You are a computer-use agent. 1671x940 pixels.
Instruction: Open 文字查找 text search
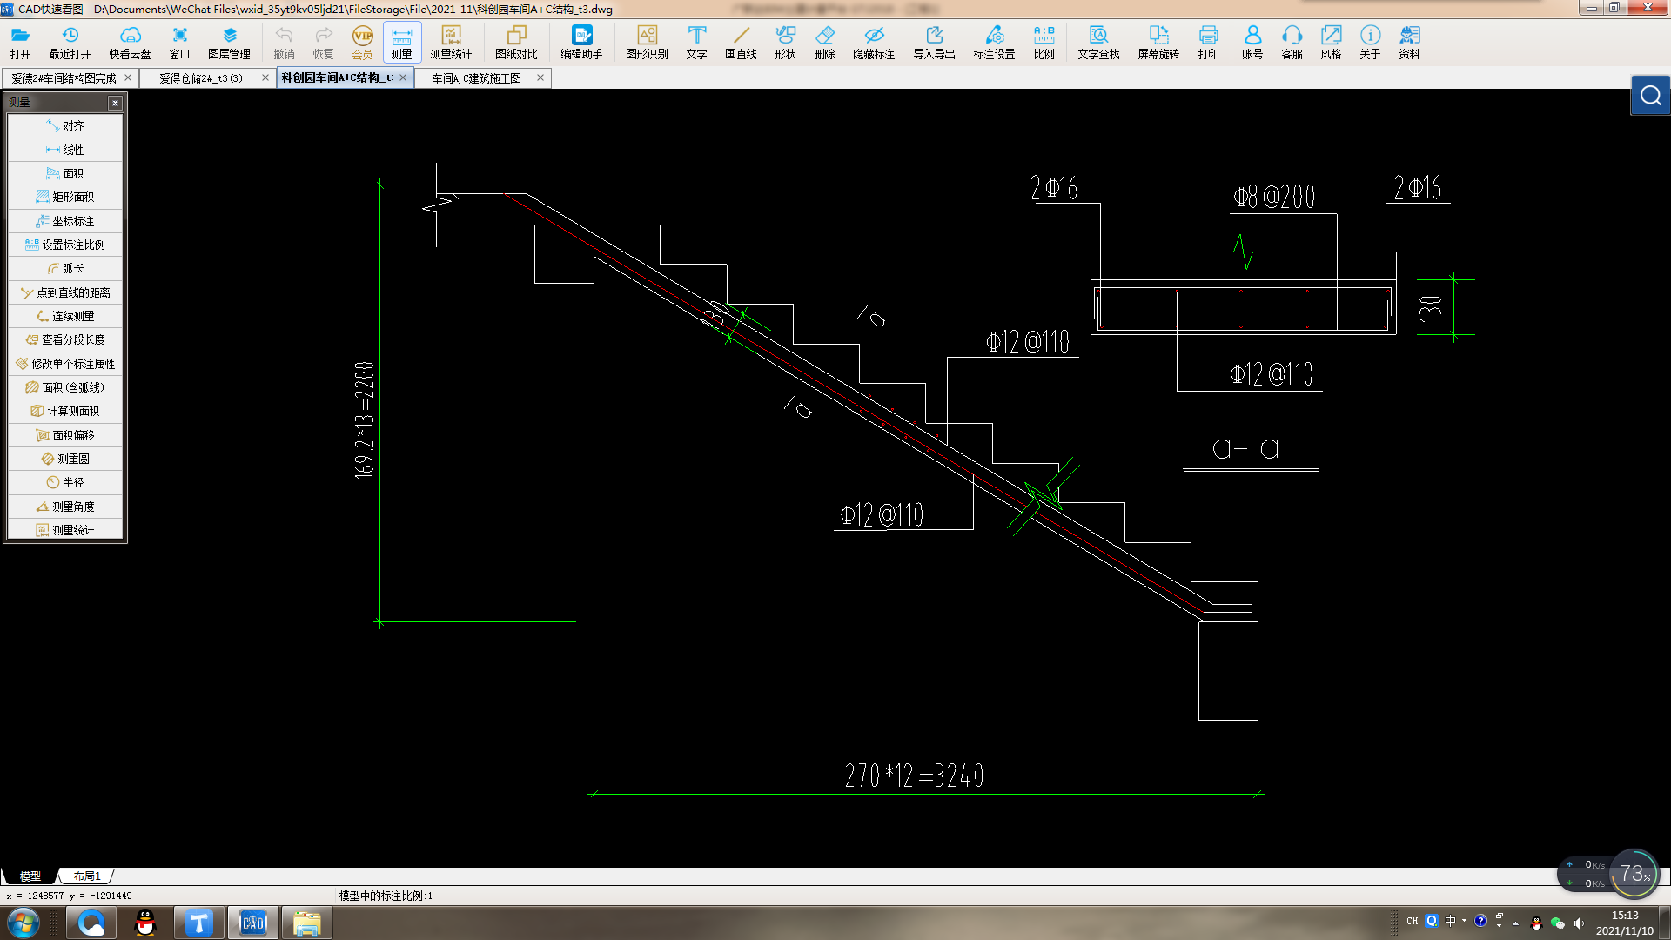1098,43
